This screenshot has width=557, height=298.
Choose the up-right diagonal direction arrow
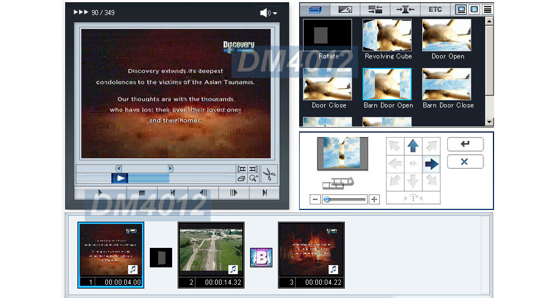(x=431, y=145)
